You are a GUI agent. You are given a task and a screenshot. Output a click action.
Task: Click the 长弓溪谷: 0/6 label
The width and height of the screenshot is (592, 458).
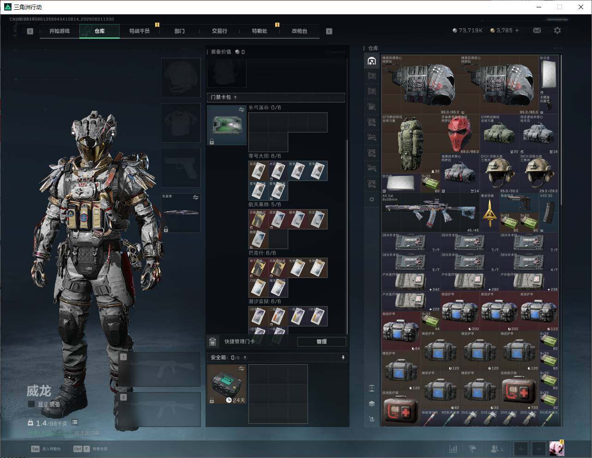265,108
